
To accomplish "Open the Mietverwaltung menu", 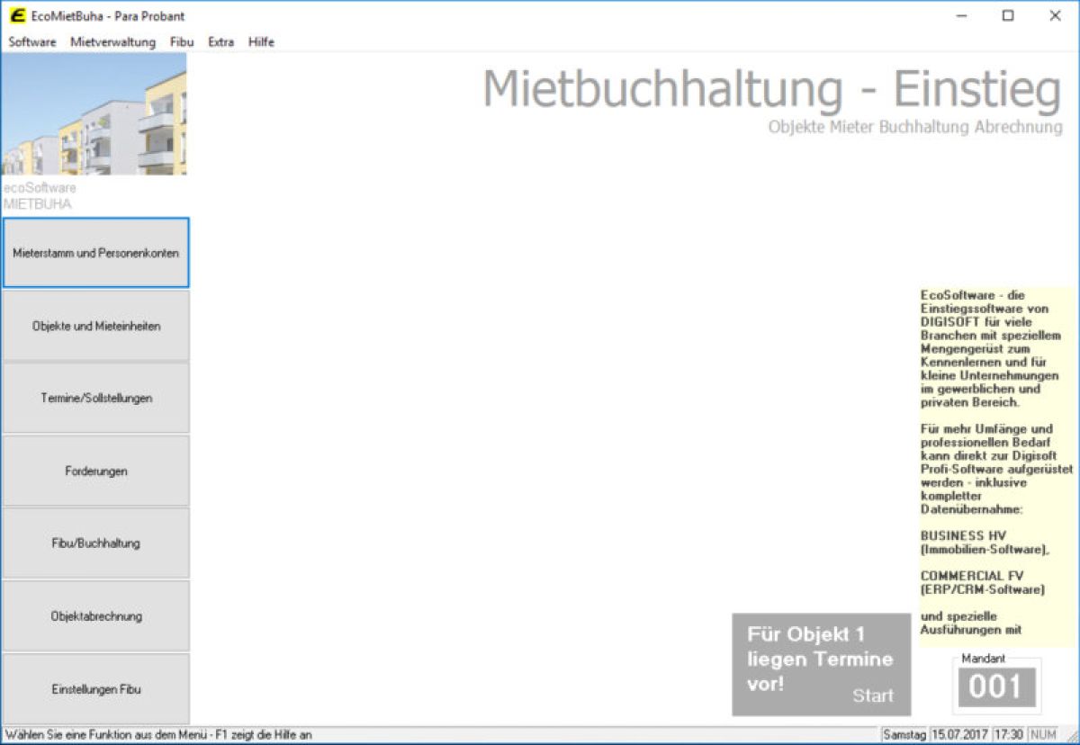I will point(112,41).
